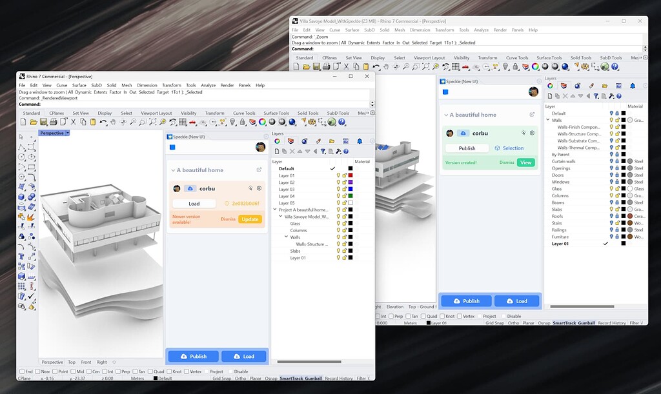The width and height of the screenshot is (661, 394).
Task: Enable the End osnap checkbox
Action: tap(22, 371)
